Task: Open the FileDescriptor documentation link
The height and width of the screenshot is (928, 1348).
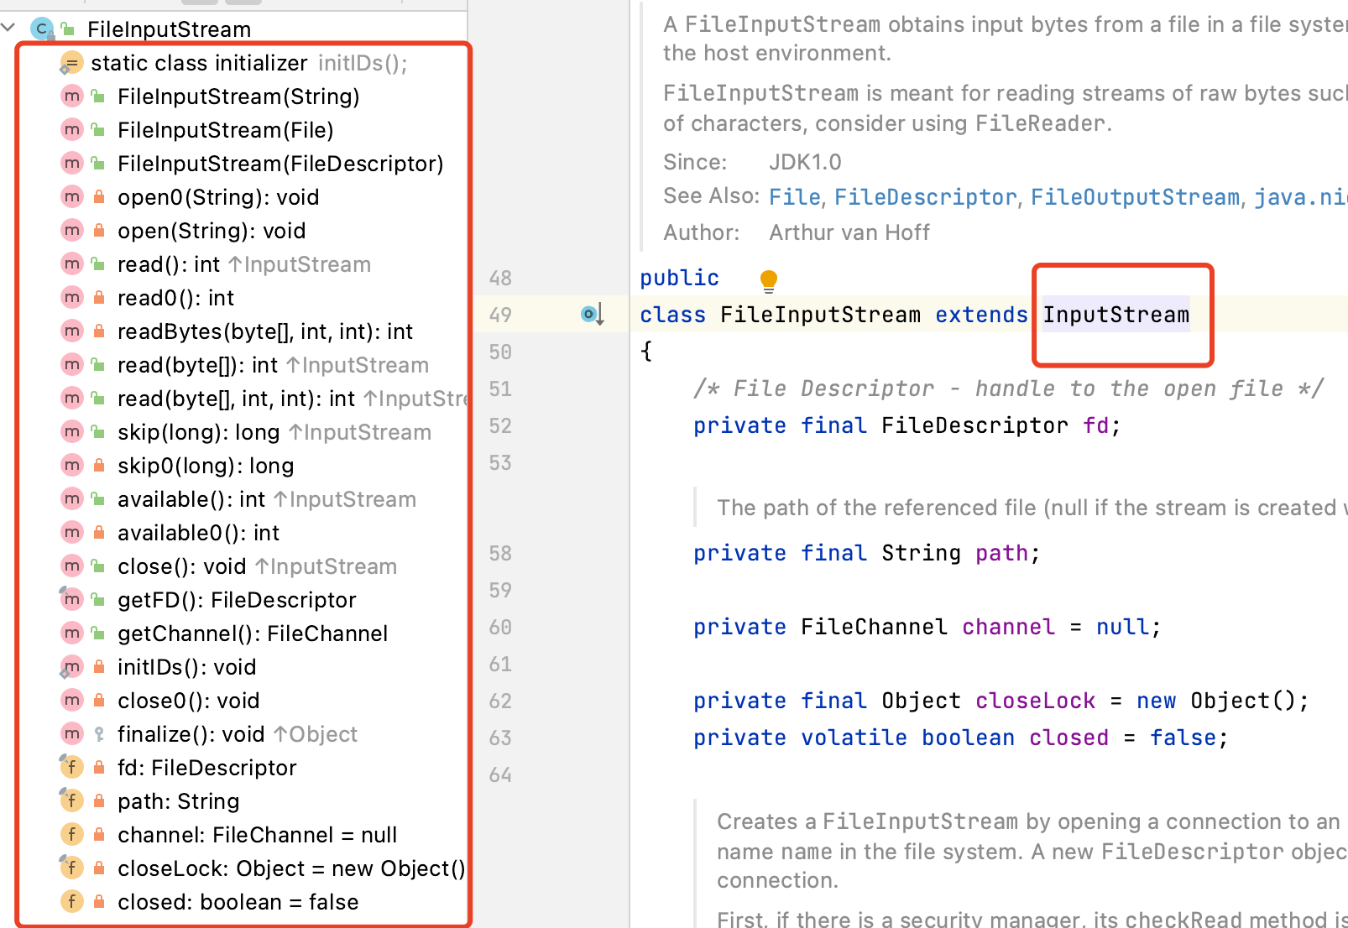Action: 925,197
